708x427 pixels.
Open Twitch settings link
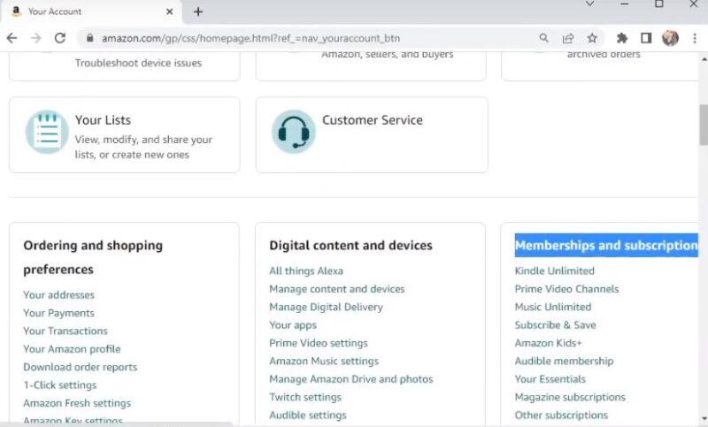305,397
